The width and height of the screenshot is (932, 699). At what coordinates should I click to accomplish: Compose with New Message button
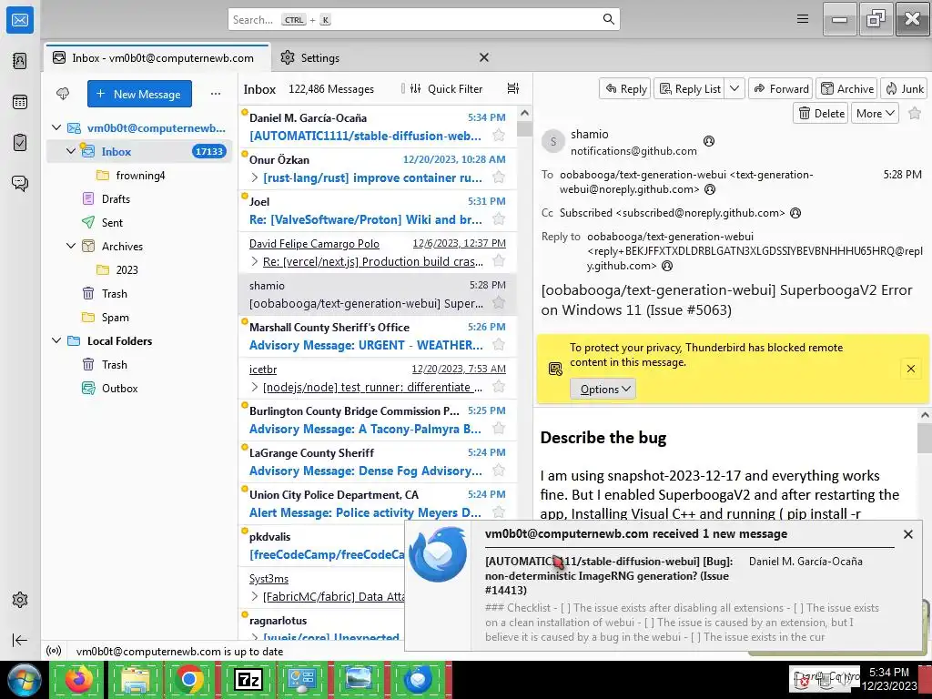click(139, 94)
